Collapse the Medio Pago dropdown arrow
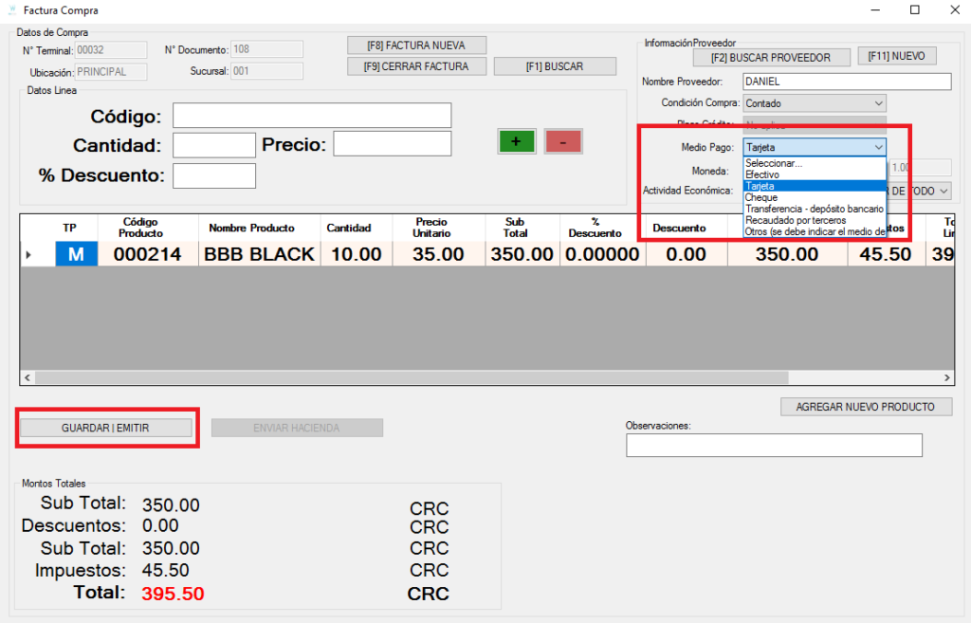The height and width of the screenshot is (623, 971). coord(878,147)
